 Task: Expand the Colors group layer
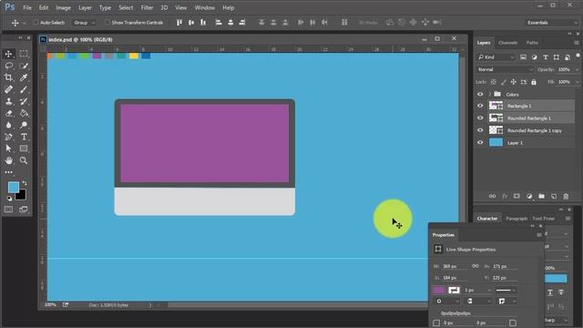490,95
